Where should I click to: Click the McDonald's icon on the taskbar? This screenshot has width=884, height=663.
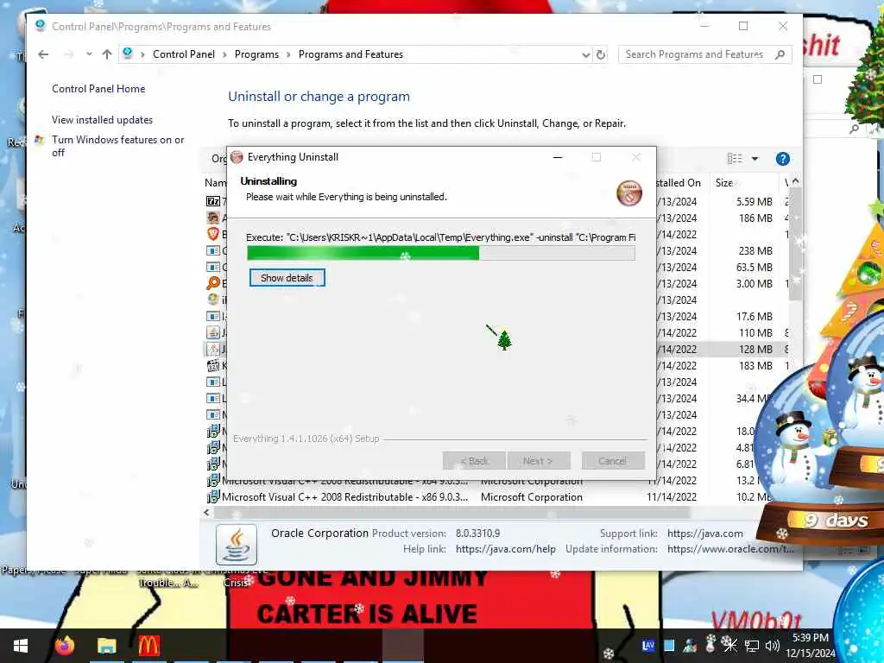pos(148,646)
